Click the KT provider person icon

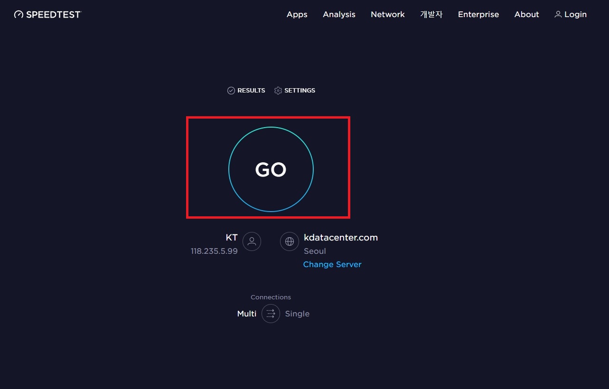[252, 241]
